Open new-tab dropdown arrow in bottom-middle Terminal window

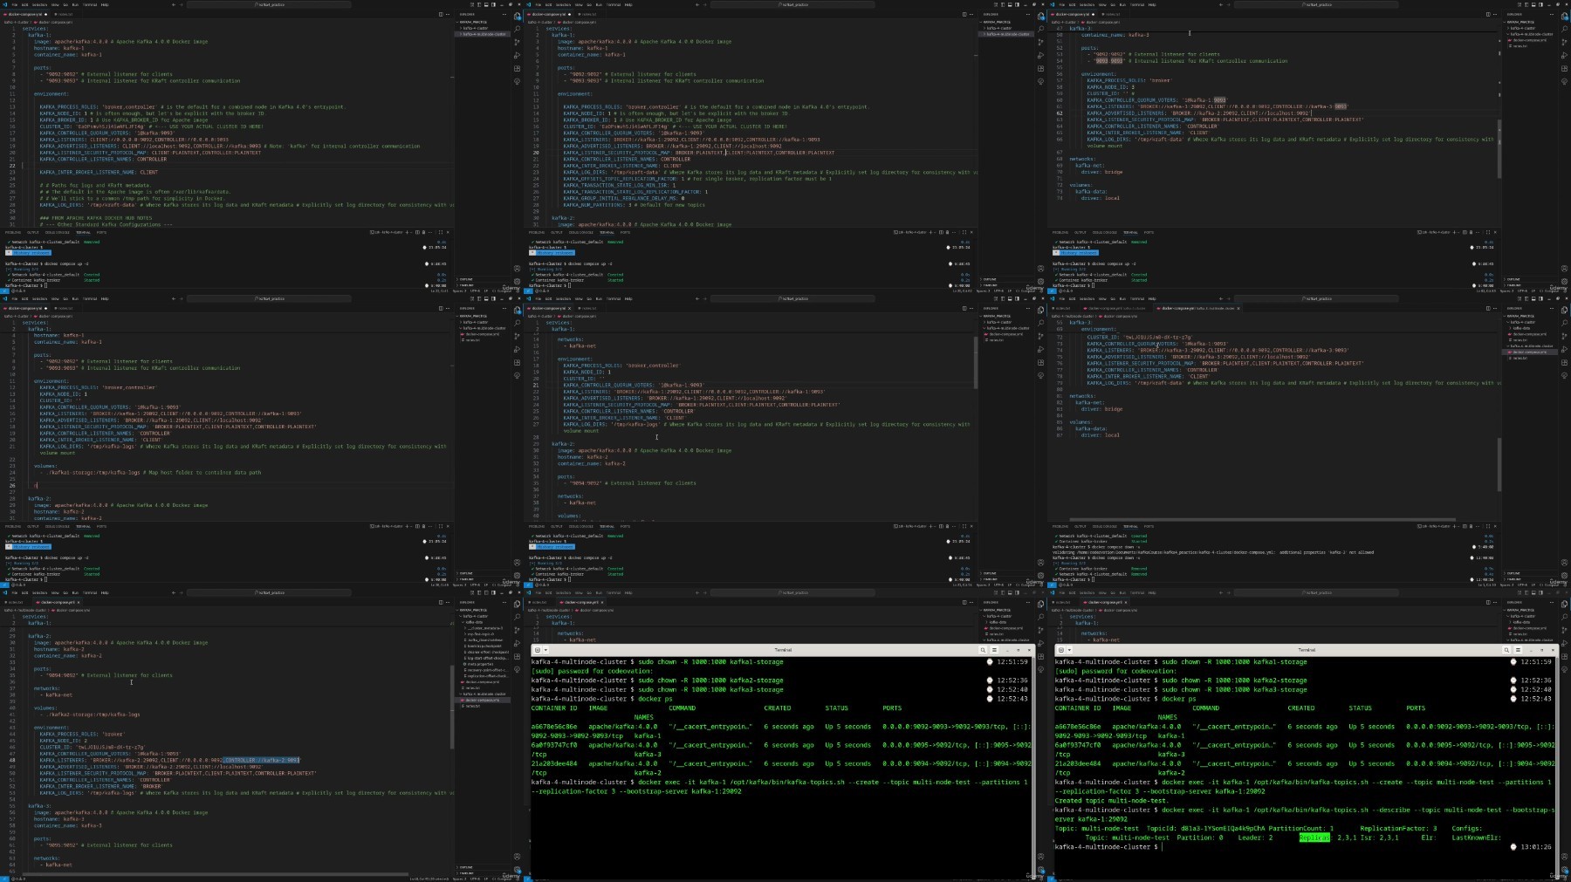[546, 650]
